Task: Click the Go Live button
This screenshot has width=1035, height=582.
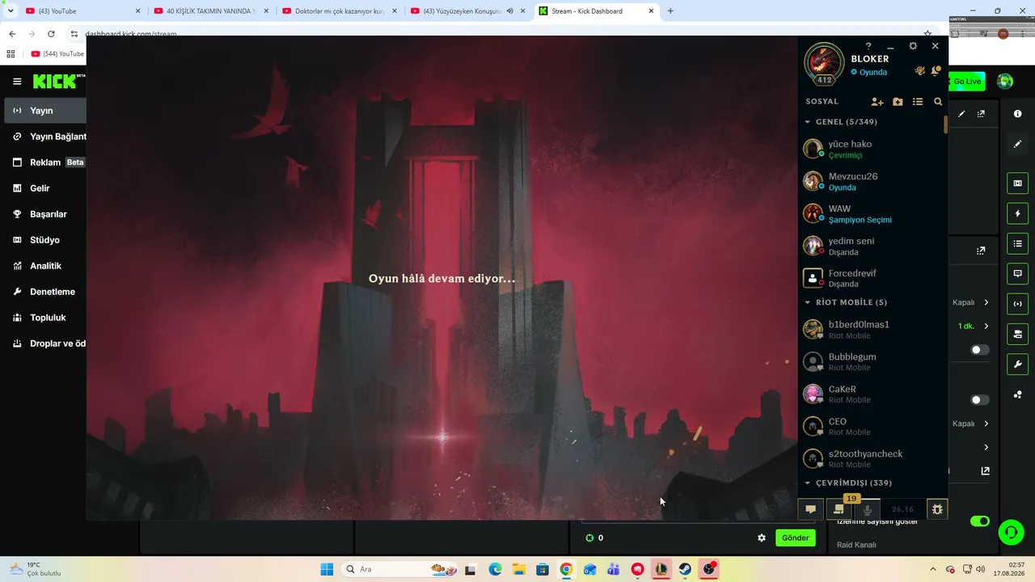Action: click(x=966, y=82)
